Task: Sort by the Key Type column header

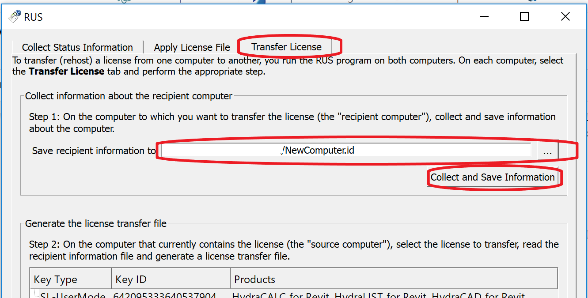Action: click(53, 279)
